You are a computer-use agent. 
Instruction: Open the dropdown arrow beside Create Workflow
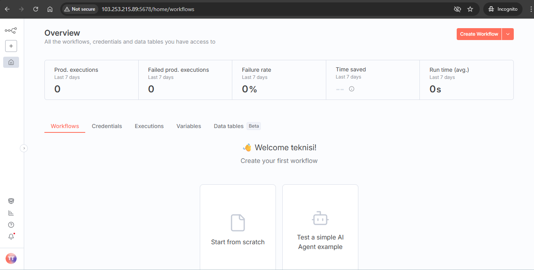[x=508, y=34]
